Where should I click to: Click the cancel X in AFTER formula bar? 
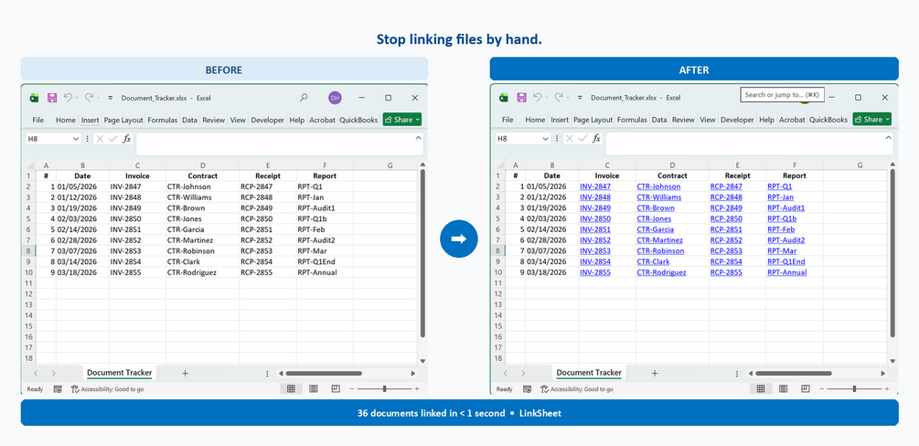[570, 139]
